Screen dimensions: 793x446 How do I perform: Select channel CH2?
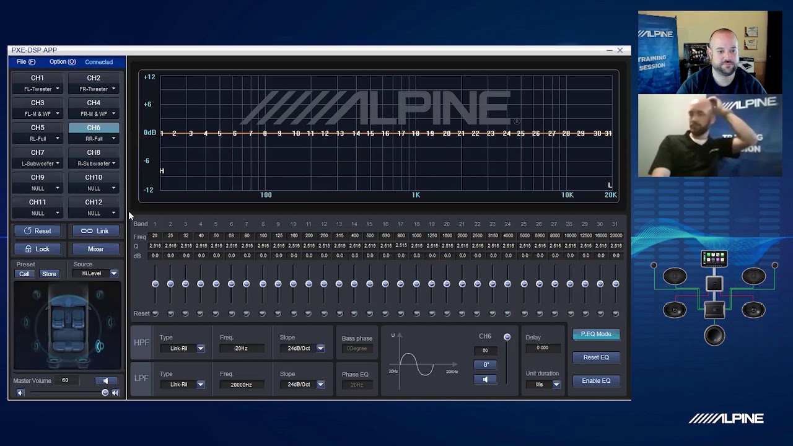(x=94, y=78)
